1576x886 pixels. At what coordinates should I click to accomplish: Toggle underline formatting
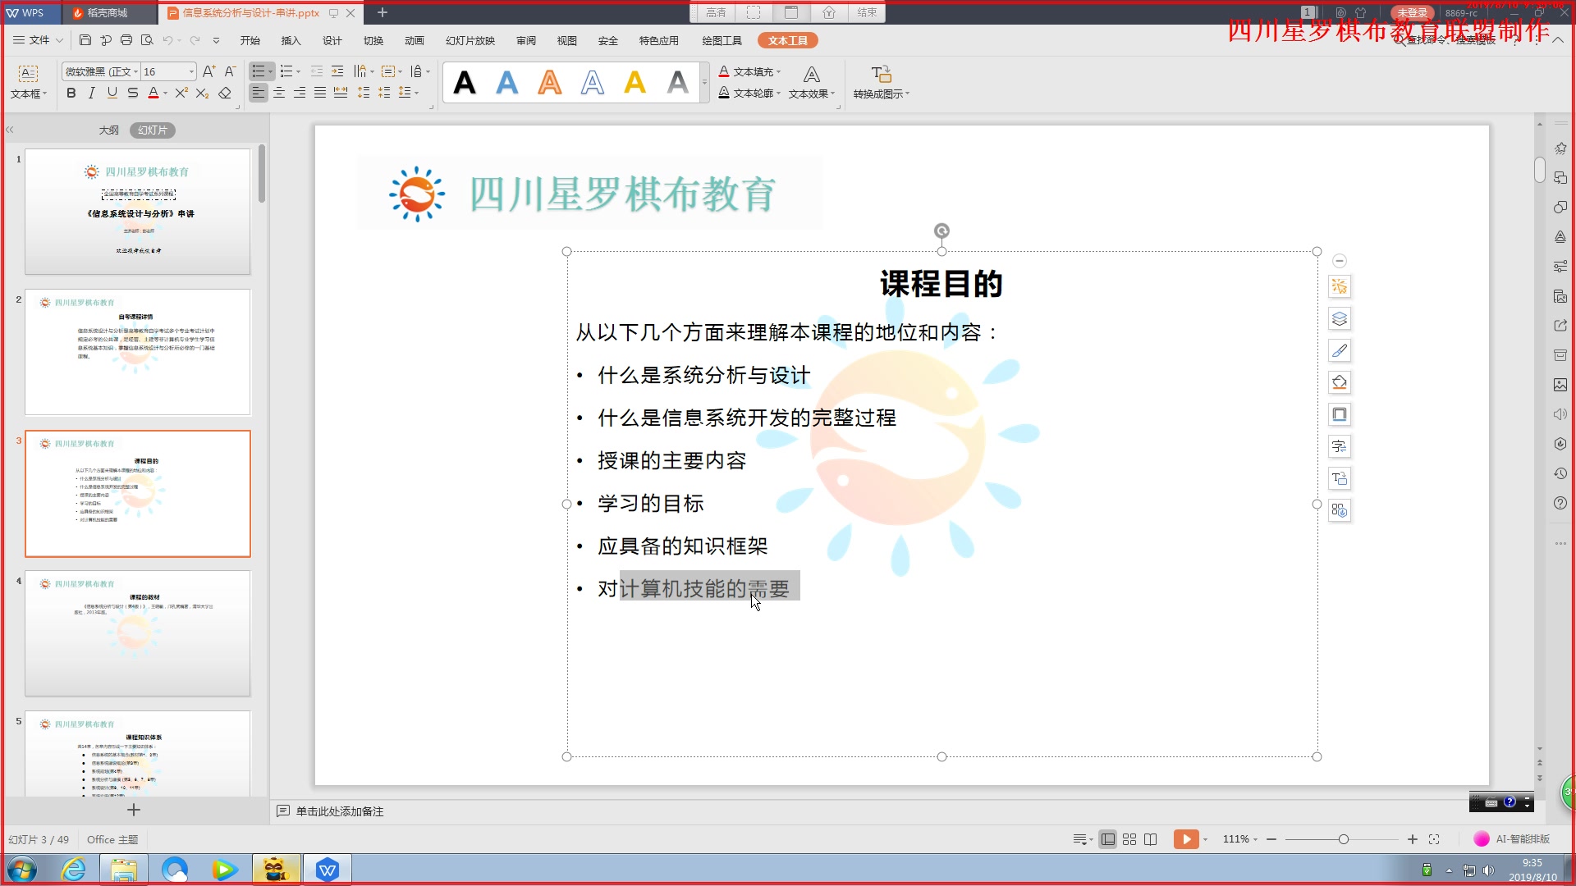click(112, 93)
